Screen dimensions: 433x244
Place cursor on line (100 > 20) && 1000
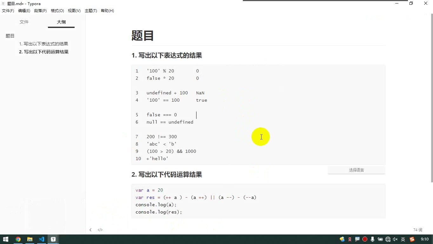pyautogui.click(x=171, y=151)
